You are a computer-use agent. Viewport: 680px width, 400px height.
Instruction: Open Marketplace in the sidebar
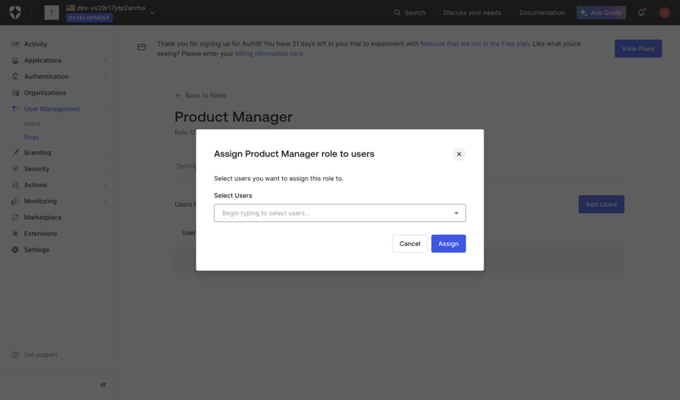click(x=43, y=217)
